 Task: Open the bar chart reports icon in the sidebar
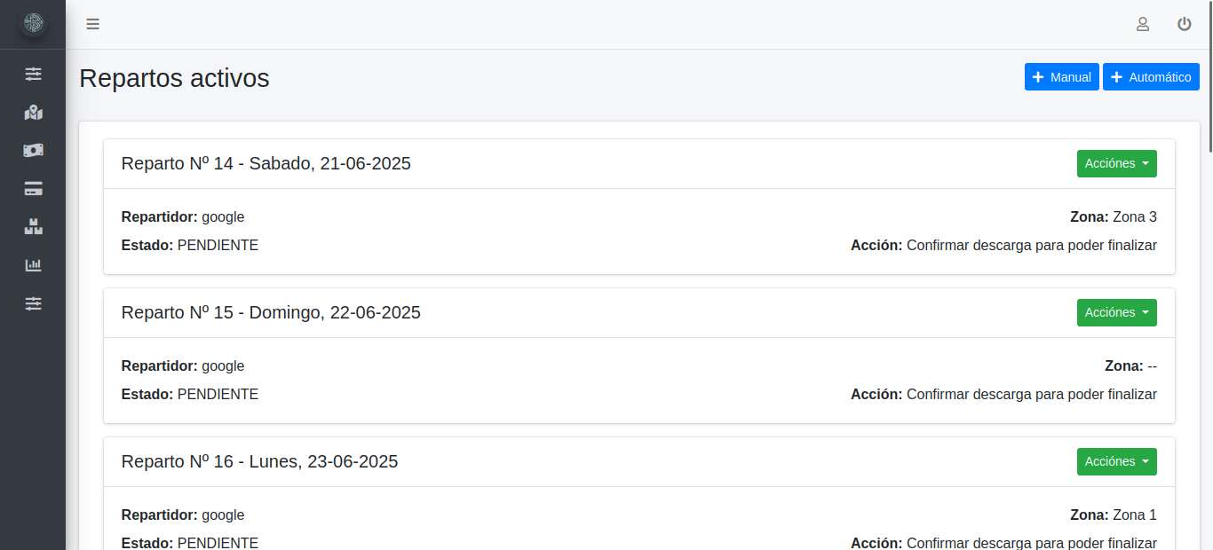33,265
